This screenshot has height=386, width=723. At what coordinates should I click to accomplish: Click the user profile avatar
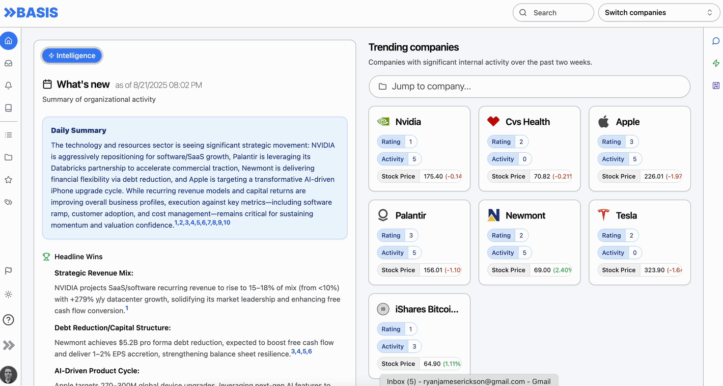(9, 375)
